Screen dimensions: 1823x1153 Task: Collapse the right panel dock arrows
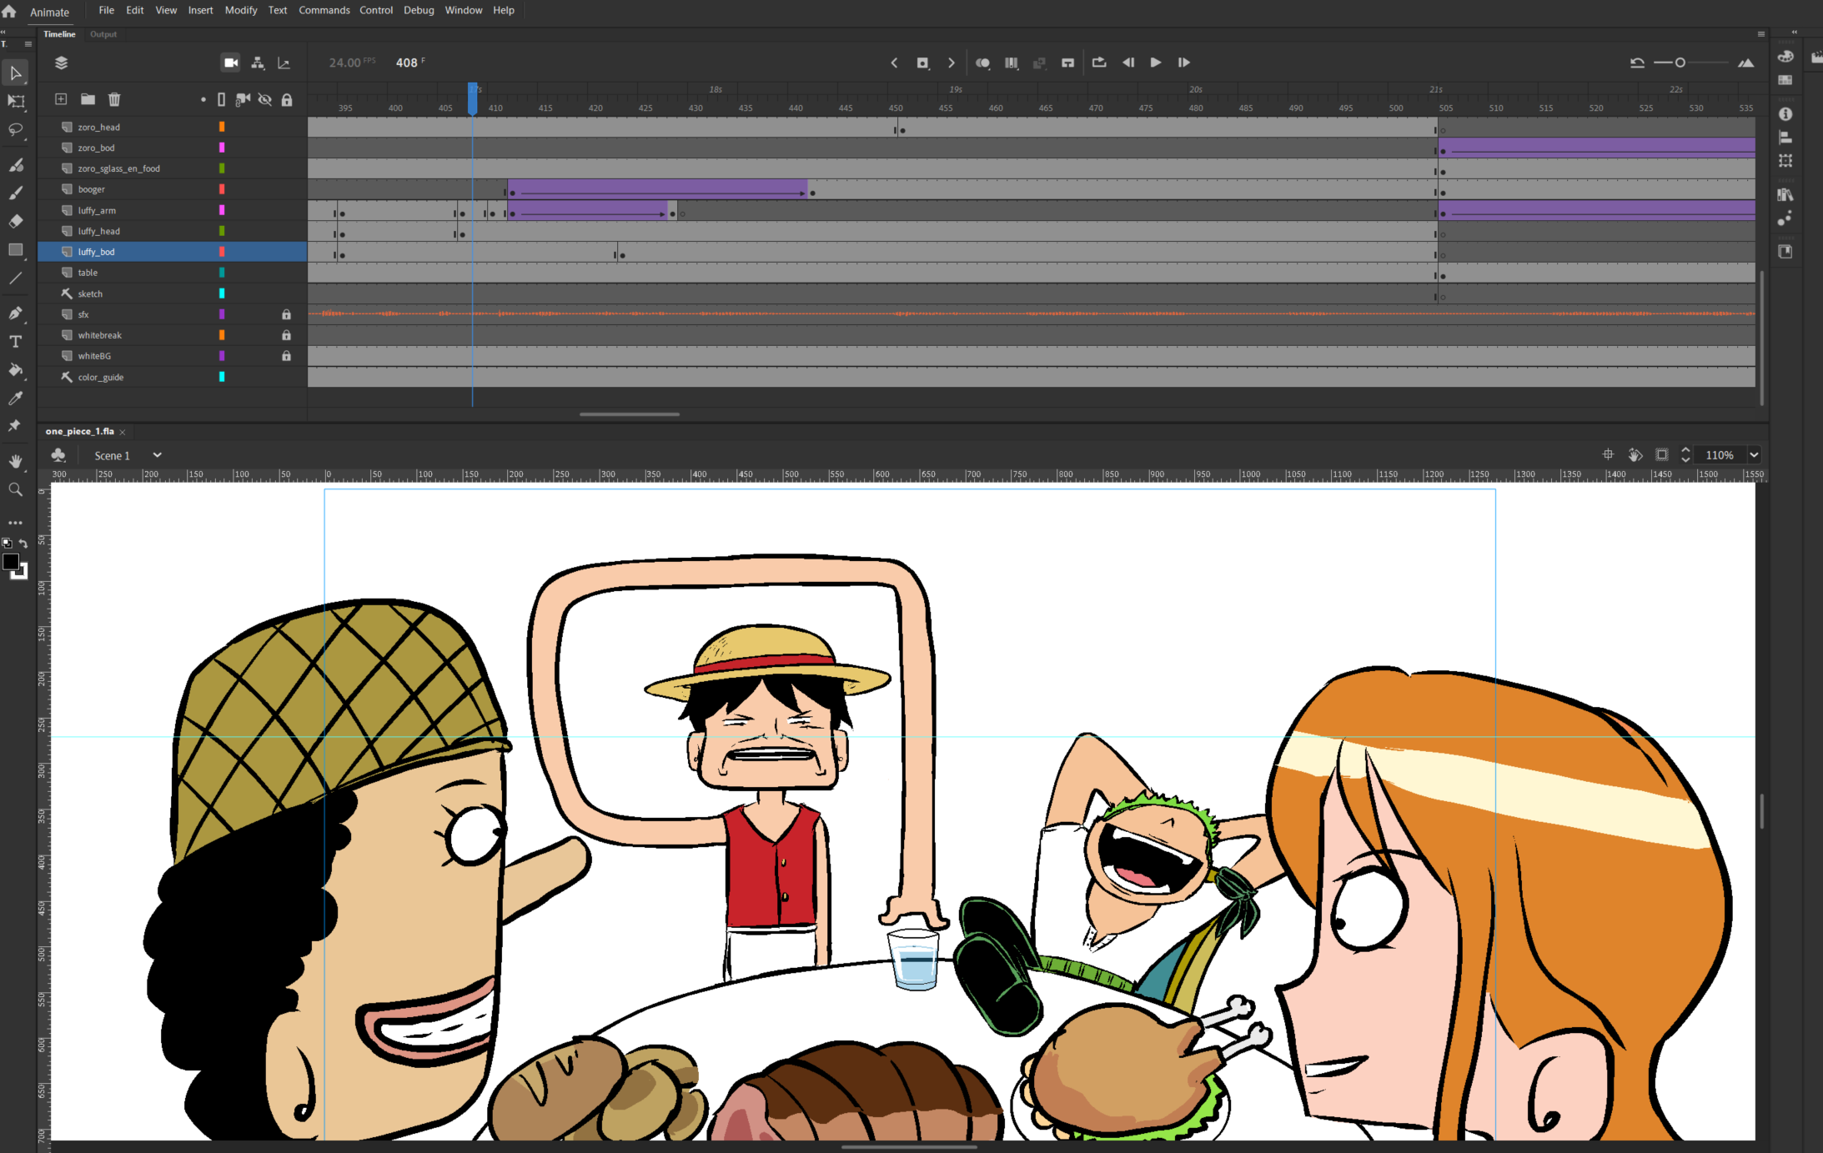(x=1794, y=33)
